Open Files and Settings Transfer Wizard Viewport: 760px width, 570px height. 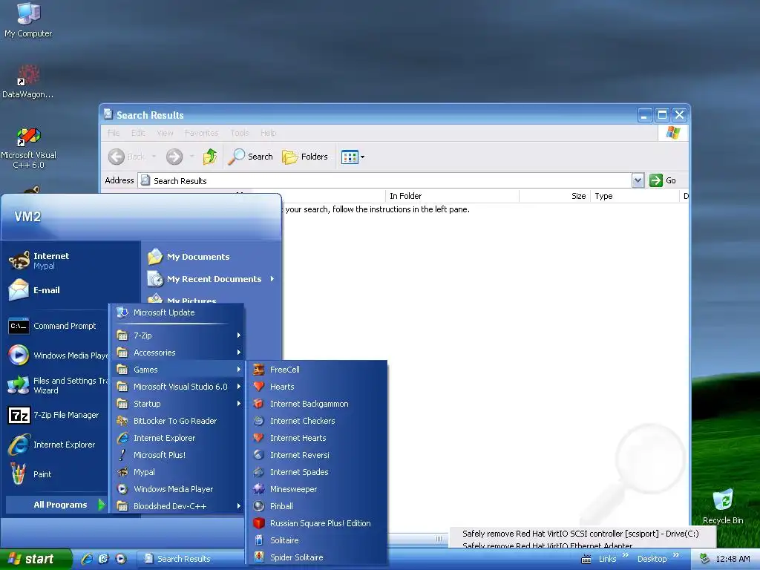pos(56,385)
